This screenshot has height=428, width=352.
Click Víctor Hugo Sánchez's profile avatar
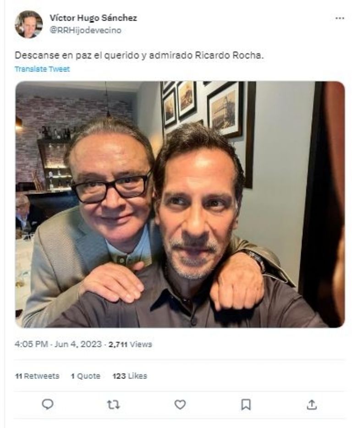(x=28, y=24)
